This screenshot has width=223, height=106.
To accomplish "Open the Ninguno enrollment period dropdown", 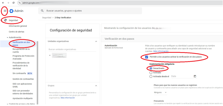I will point(160,92).
